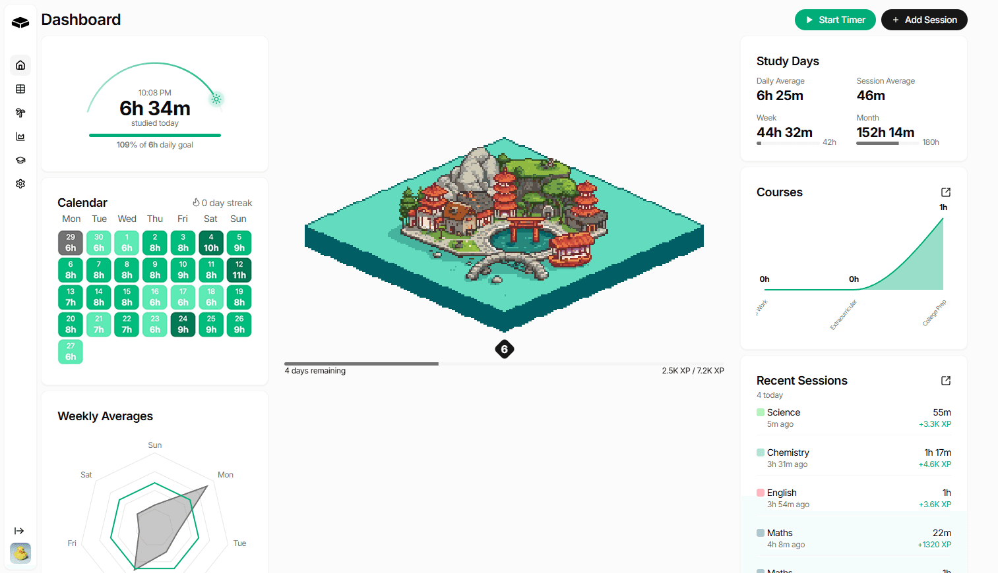Screen dimensions: 998x573
Task: Expand Recent Sessions with the external-link icon
Action: (x=945, y=381)
